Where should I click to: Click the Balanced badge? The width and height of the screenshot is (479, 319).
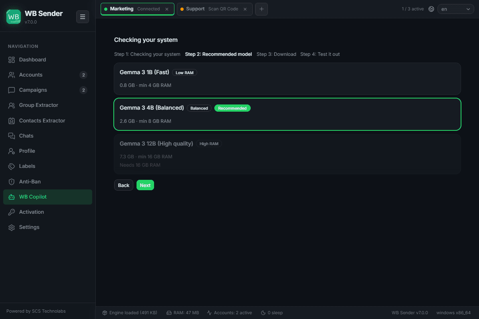pyautogui.click(x=199, y=108)
